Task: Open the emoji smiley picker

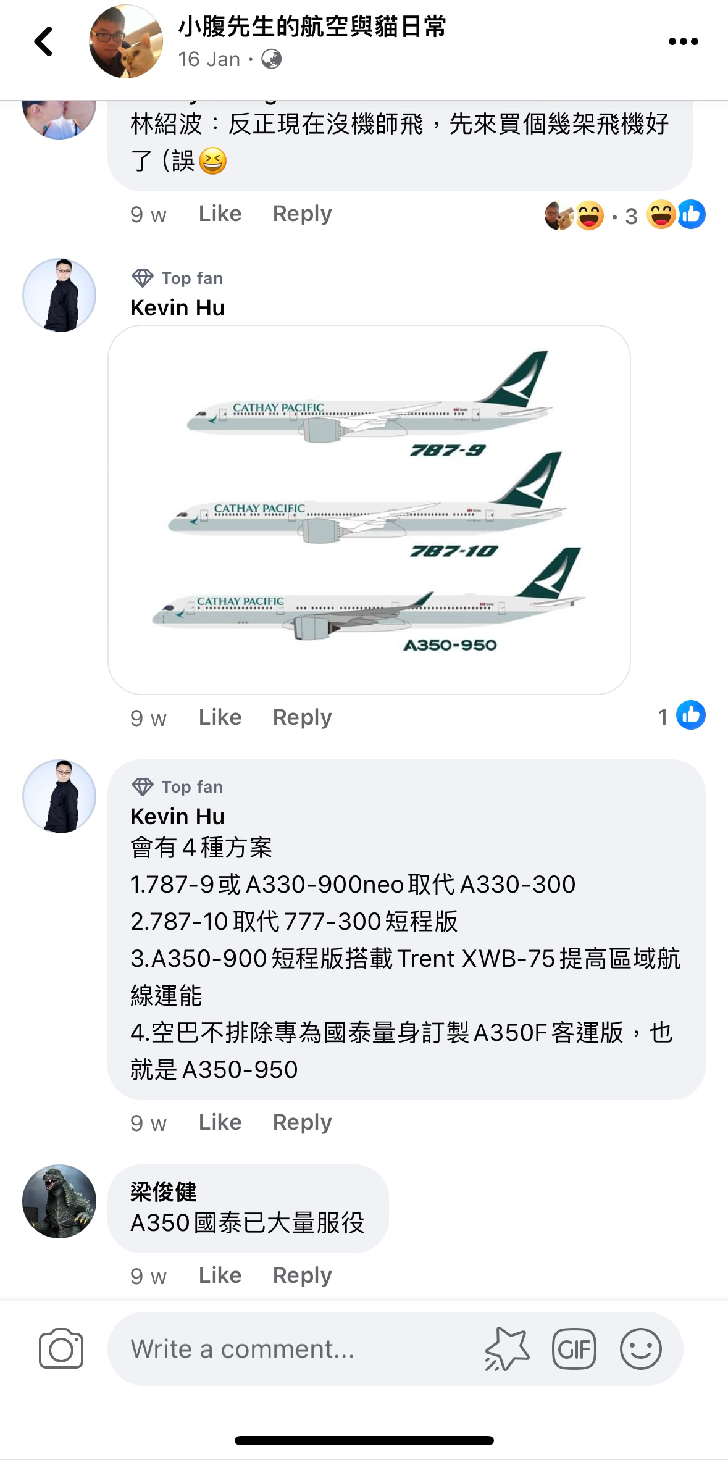Action: tap(641, 1349)
